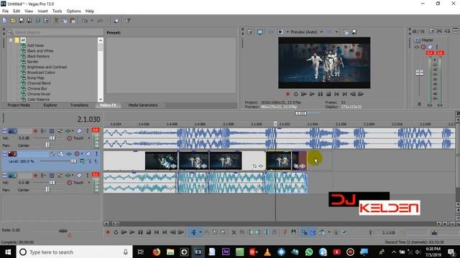The width and height of the screenshot is (460, 258).
Task: Click the Delete X icon in timeline toolbar
Action: coord(234,232)
